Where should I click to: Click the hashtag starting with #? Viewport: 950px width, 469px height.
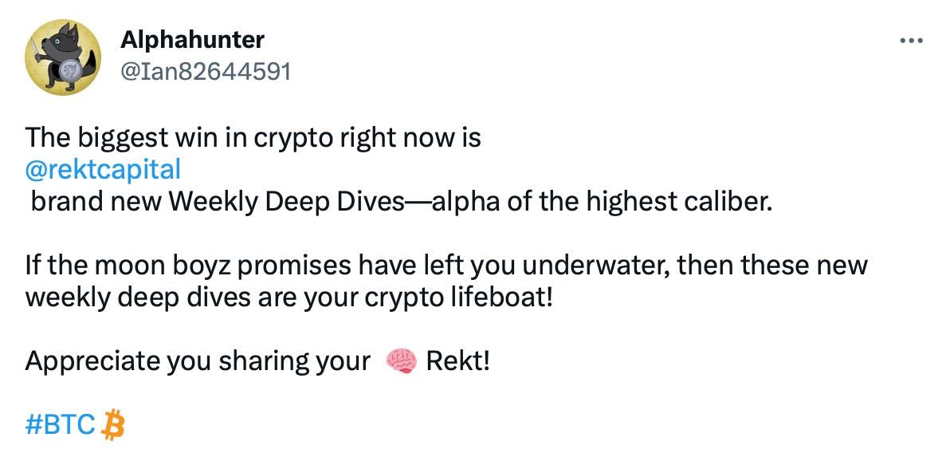coord(54,425)
